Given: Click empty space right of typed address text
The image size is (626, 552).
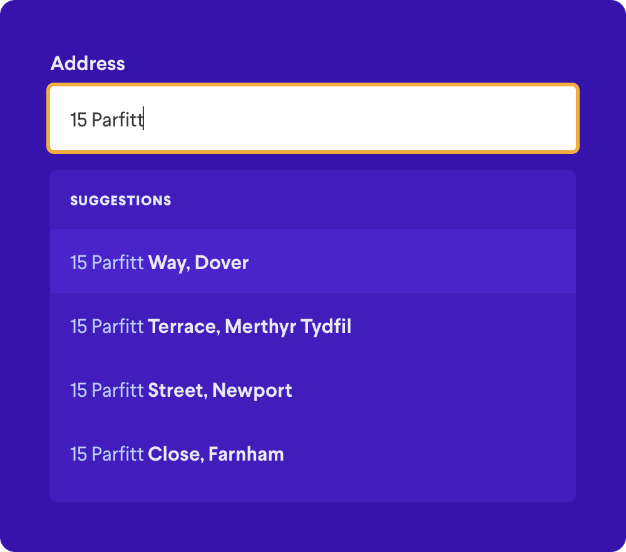Looking at the screenshot, I should coord(359,118).
